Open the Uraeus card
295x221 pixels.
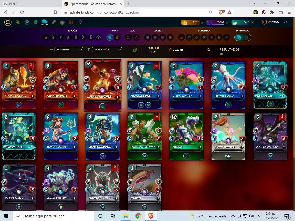pos(144,187)
